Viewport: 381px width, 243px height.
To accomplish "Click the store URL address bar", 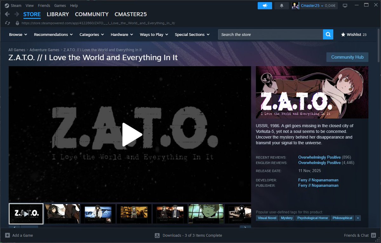I will coord(98,23).
